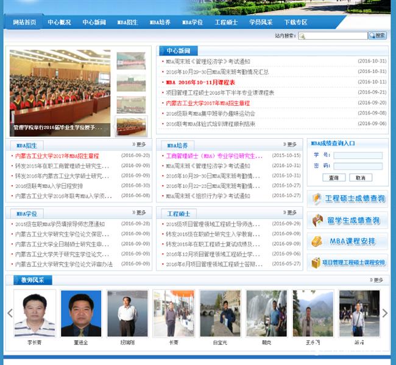
Task: Open MBA 2016年10-11月课程表 news link
Action: (200, 82)
